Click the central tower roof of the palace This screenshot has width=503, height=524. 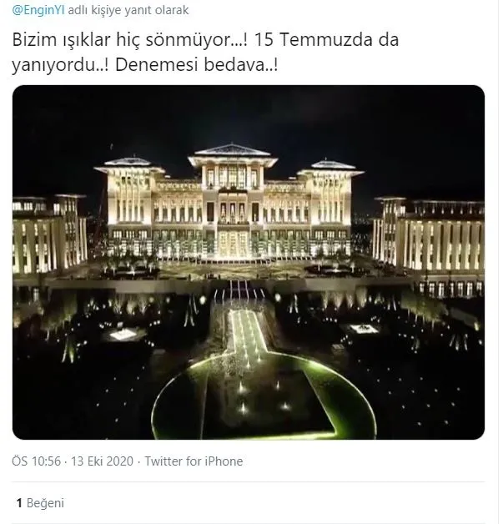233,150
